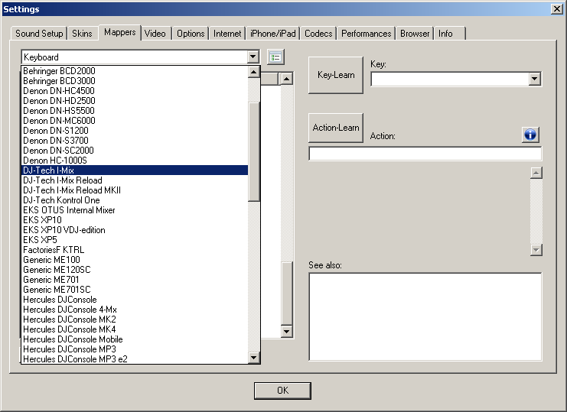Pick Denon DN-S3700 from the list
Screen dimensions: 567x412
[135, 141]
